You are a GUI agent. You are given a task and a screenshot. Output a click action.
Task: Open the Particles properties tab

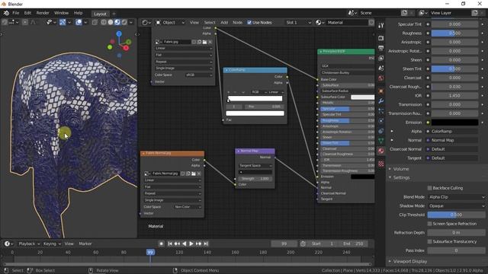coord(381,111)
